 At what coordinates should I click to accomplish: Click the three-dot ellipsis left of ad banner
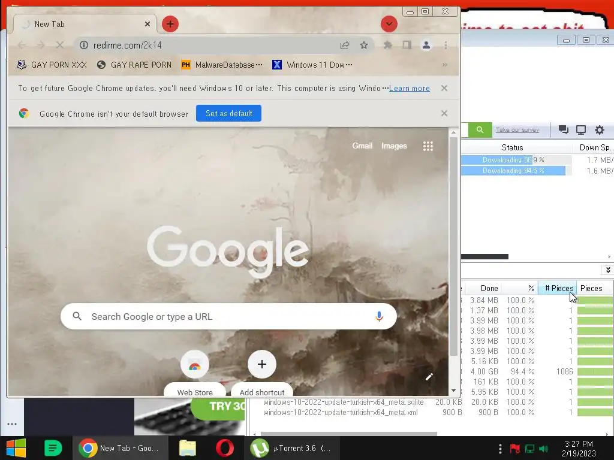click(12, 424)
